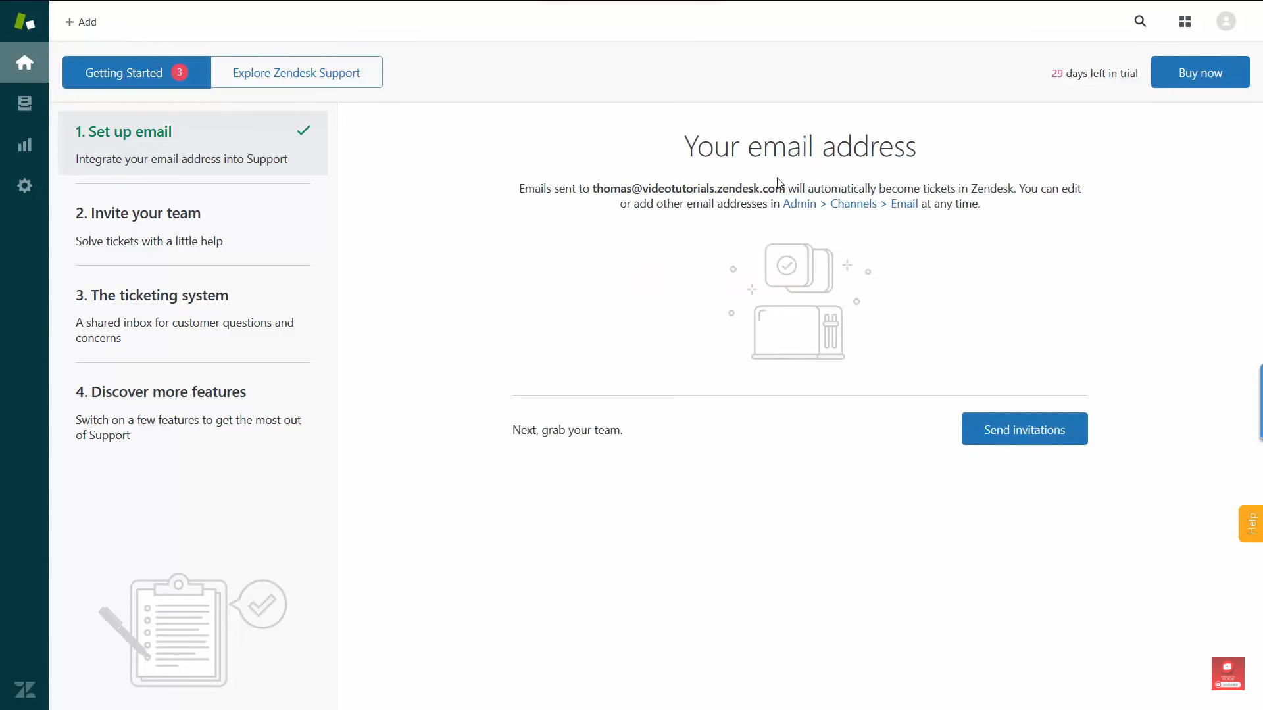Open the Reporting bar chart icon
This screenshot has height=710, width=1263.
(x=24, y=145)
